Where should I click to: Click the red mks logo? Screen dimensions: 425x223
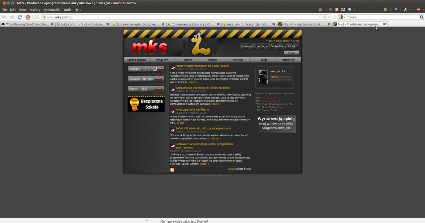149,47
